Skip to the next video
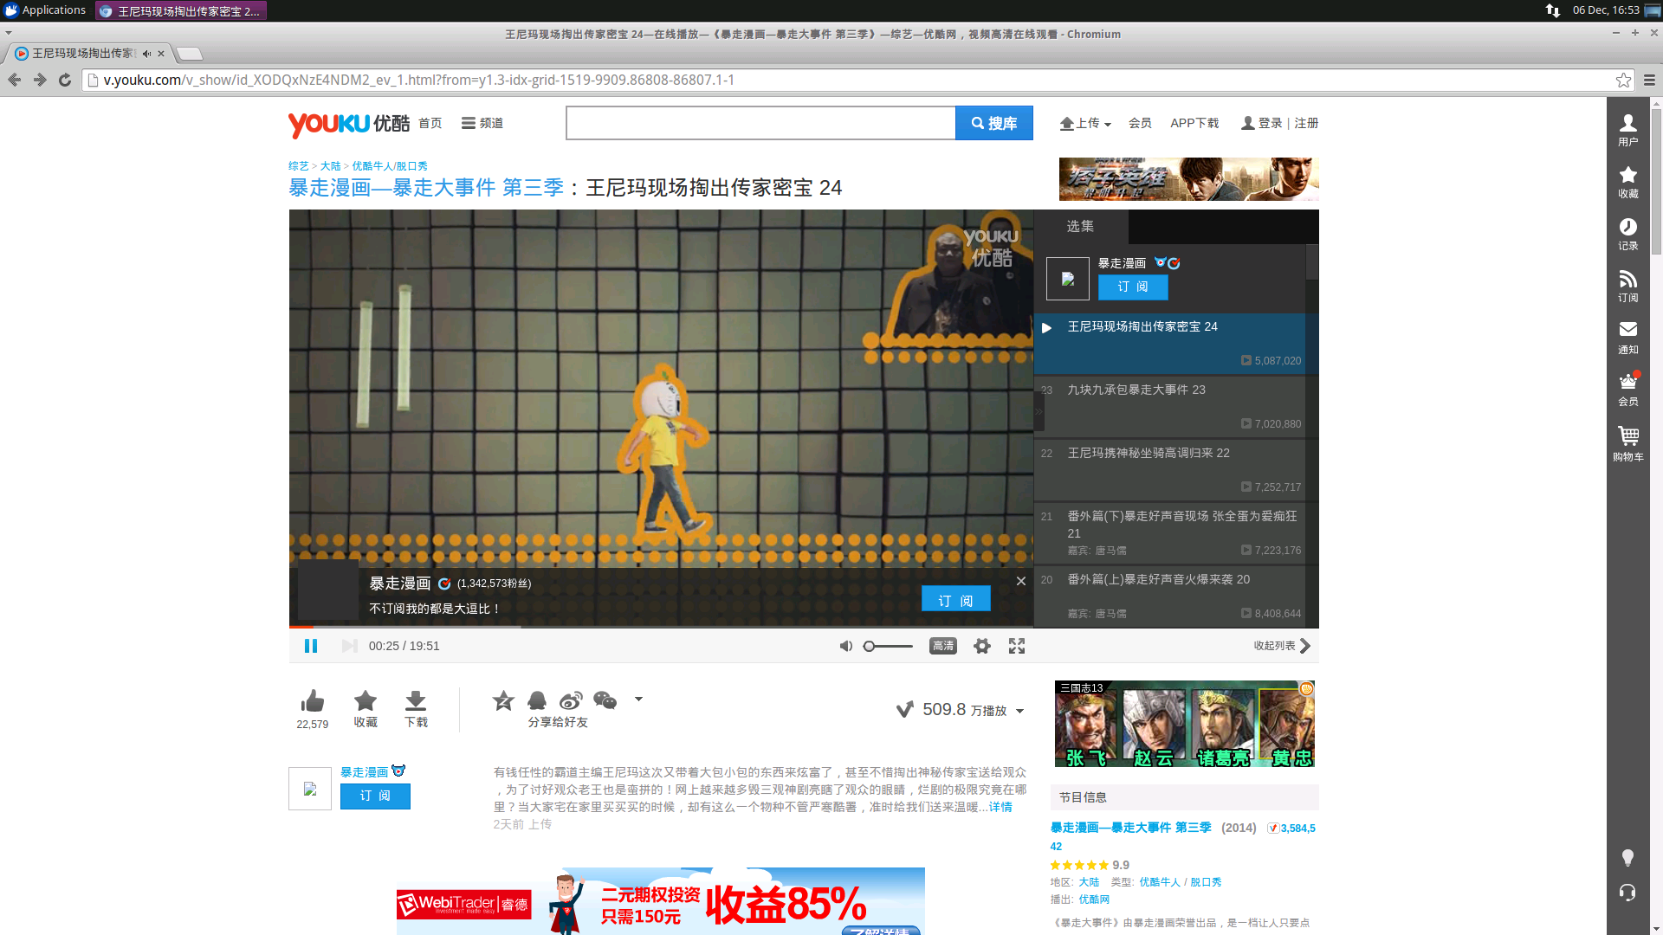This screenshot has height=935, width=1663. tap(349, 646)
